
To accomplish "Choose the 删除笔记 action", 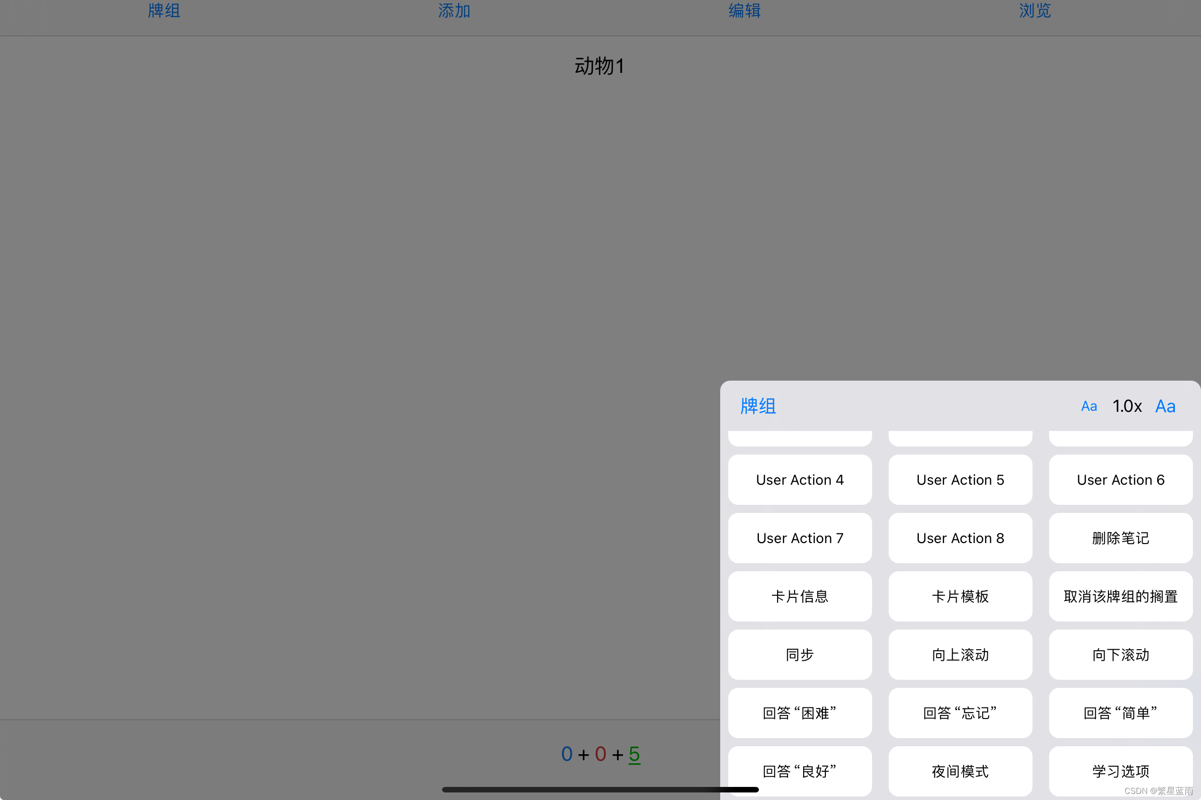I will point(1121,538).
